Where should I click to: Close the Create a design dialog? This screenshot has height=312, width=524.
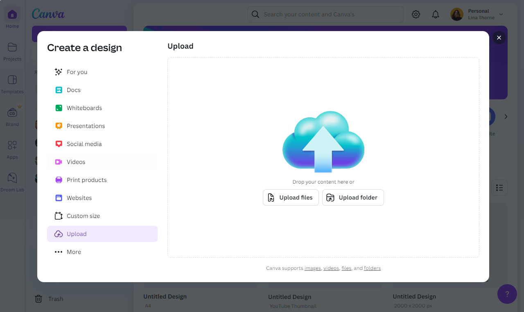[x=499, y=38]
